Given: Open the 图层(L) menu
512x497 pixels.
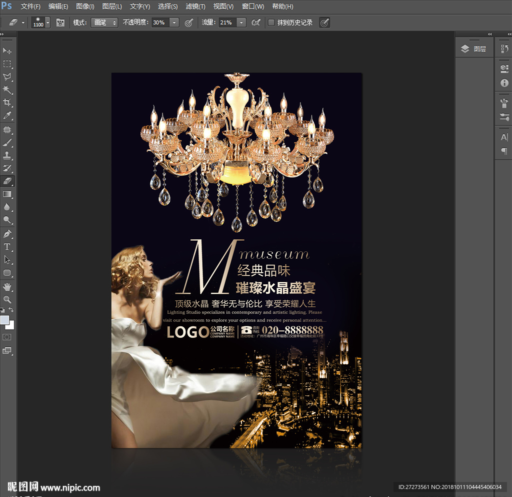Looking at the screenshot, I should point(112,7).
